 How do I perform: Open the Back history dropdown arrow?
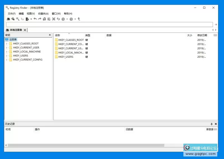67,19
